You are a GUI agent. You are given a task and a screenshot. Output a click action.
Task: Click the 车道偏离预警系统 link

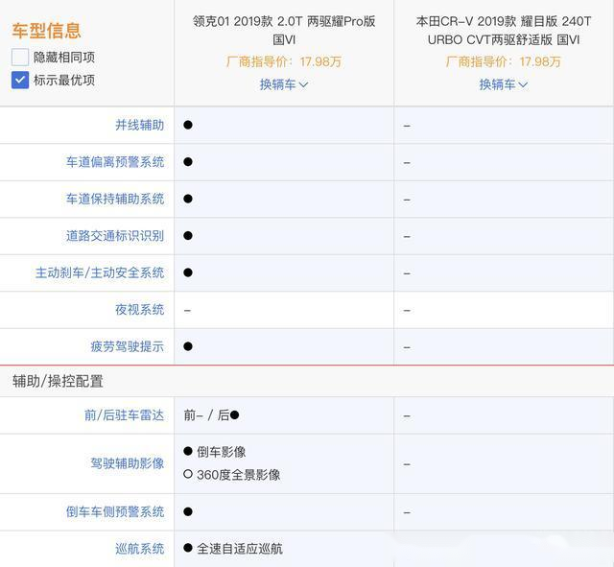(x=115, y=162)
